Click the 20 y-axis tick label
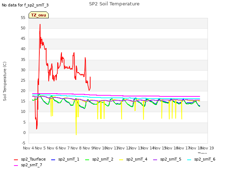 pyautogui.click(x=23, y=91)
